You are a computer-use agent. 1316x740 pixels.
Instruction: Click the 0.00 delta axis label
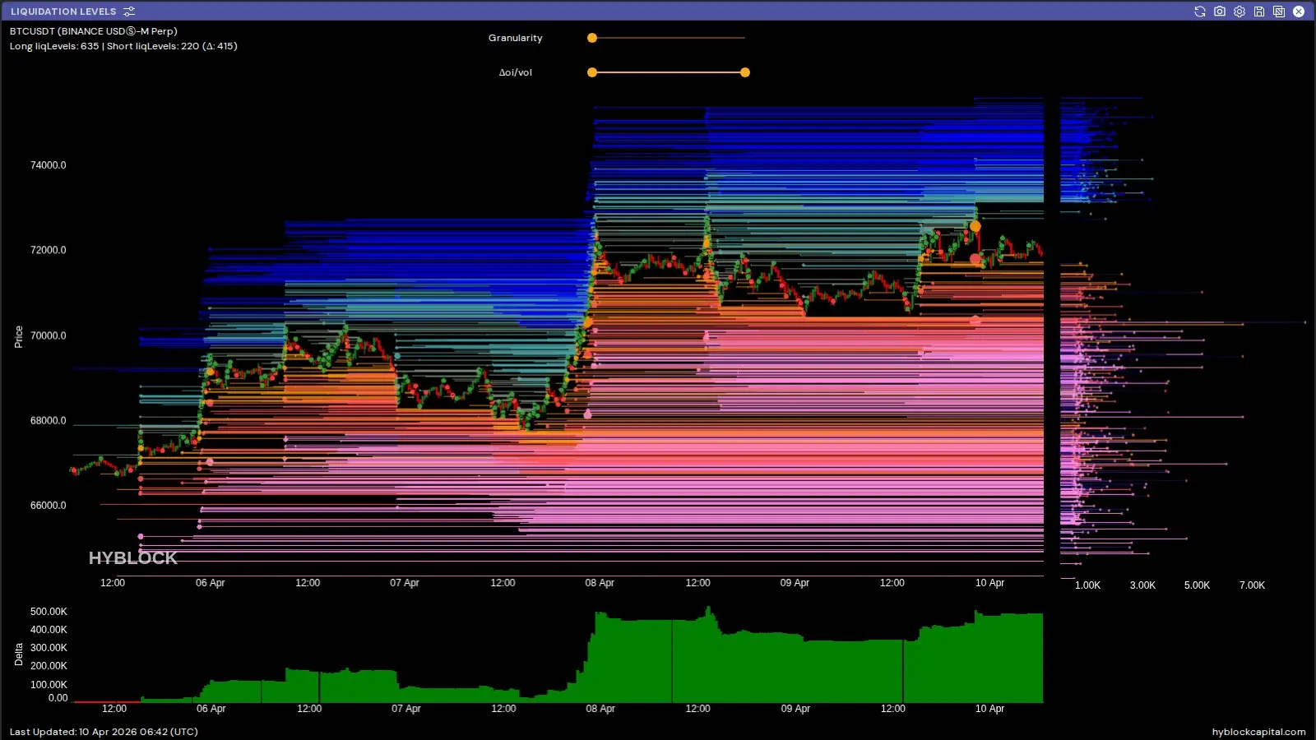tap(58, 698)
